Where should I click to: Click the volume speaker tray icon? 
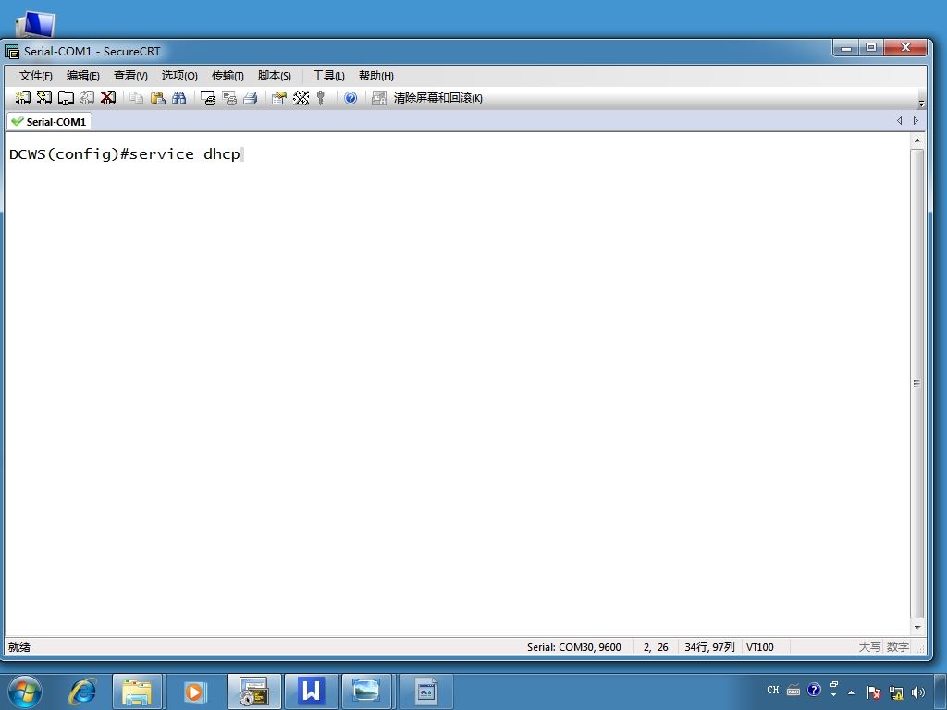coord(918,692)
